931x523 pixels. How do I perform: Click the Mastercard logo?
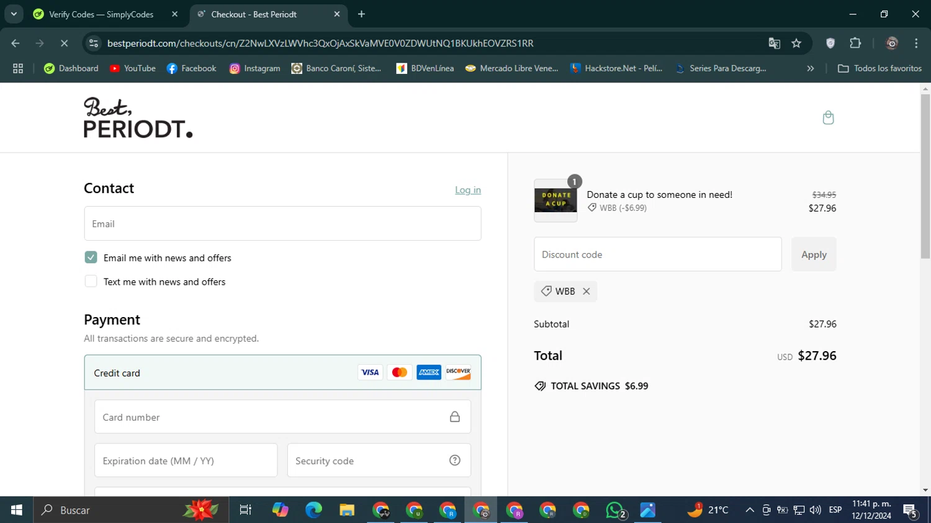coord(399,372)
